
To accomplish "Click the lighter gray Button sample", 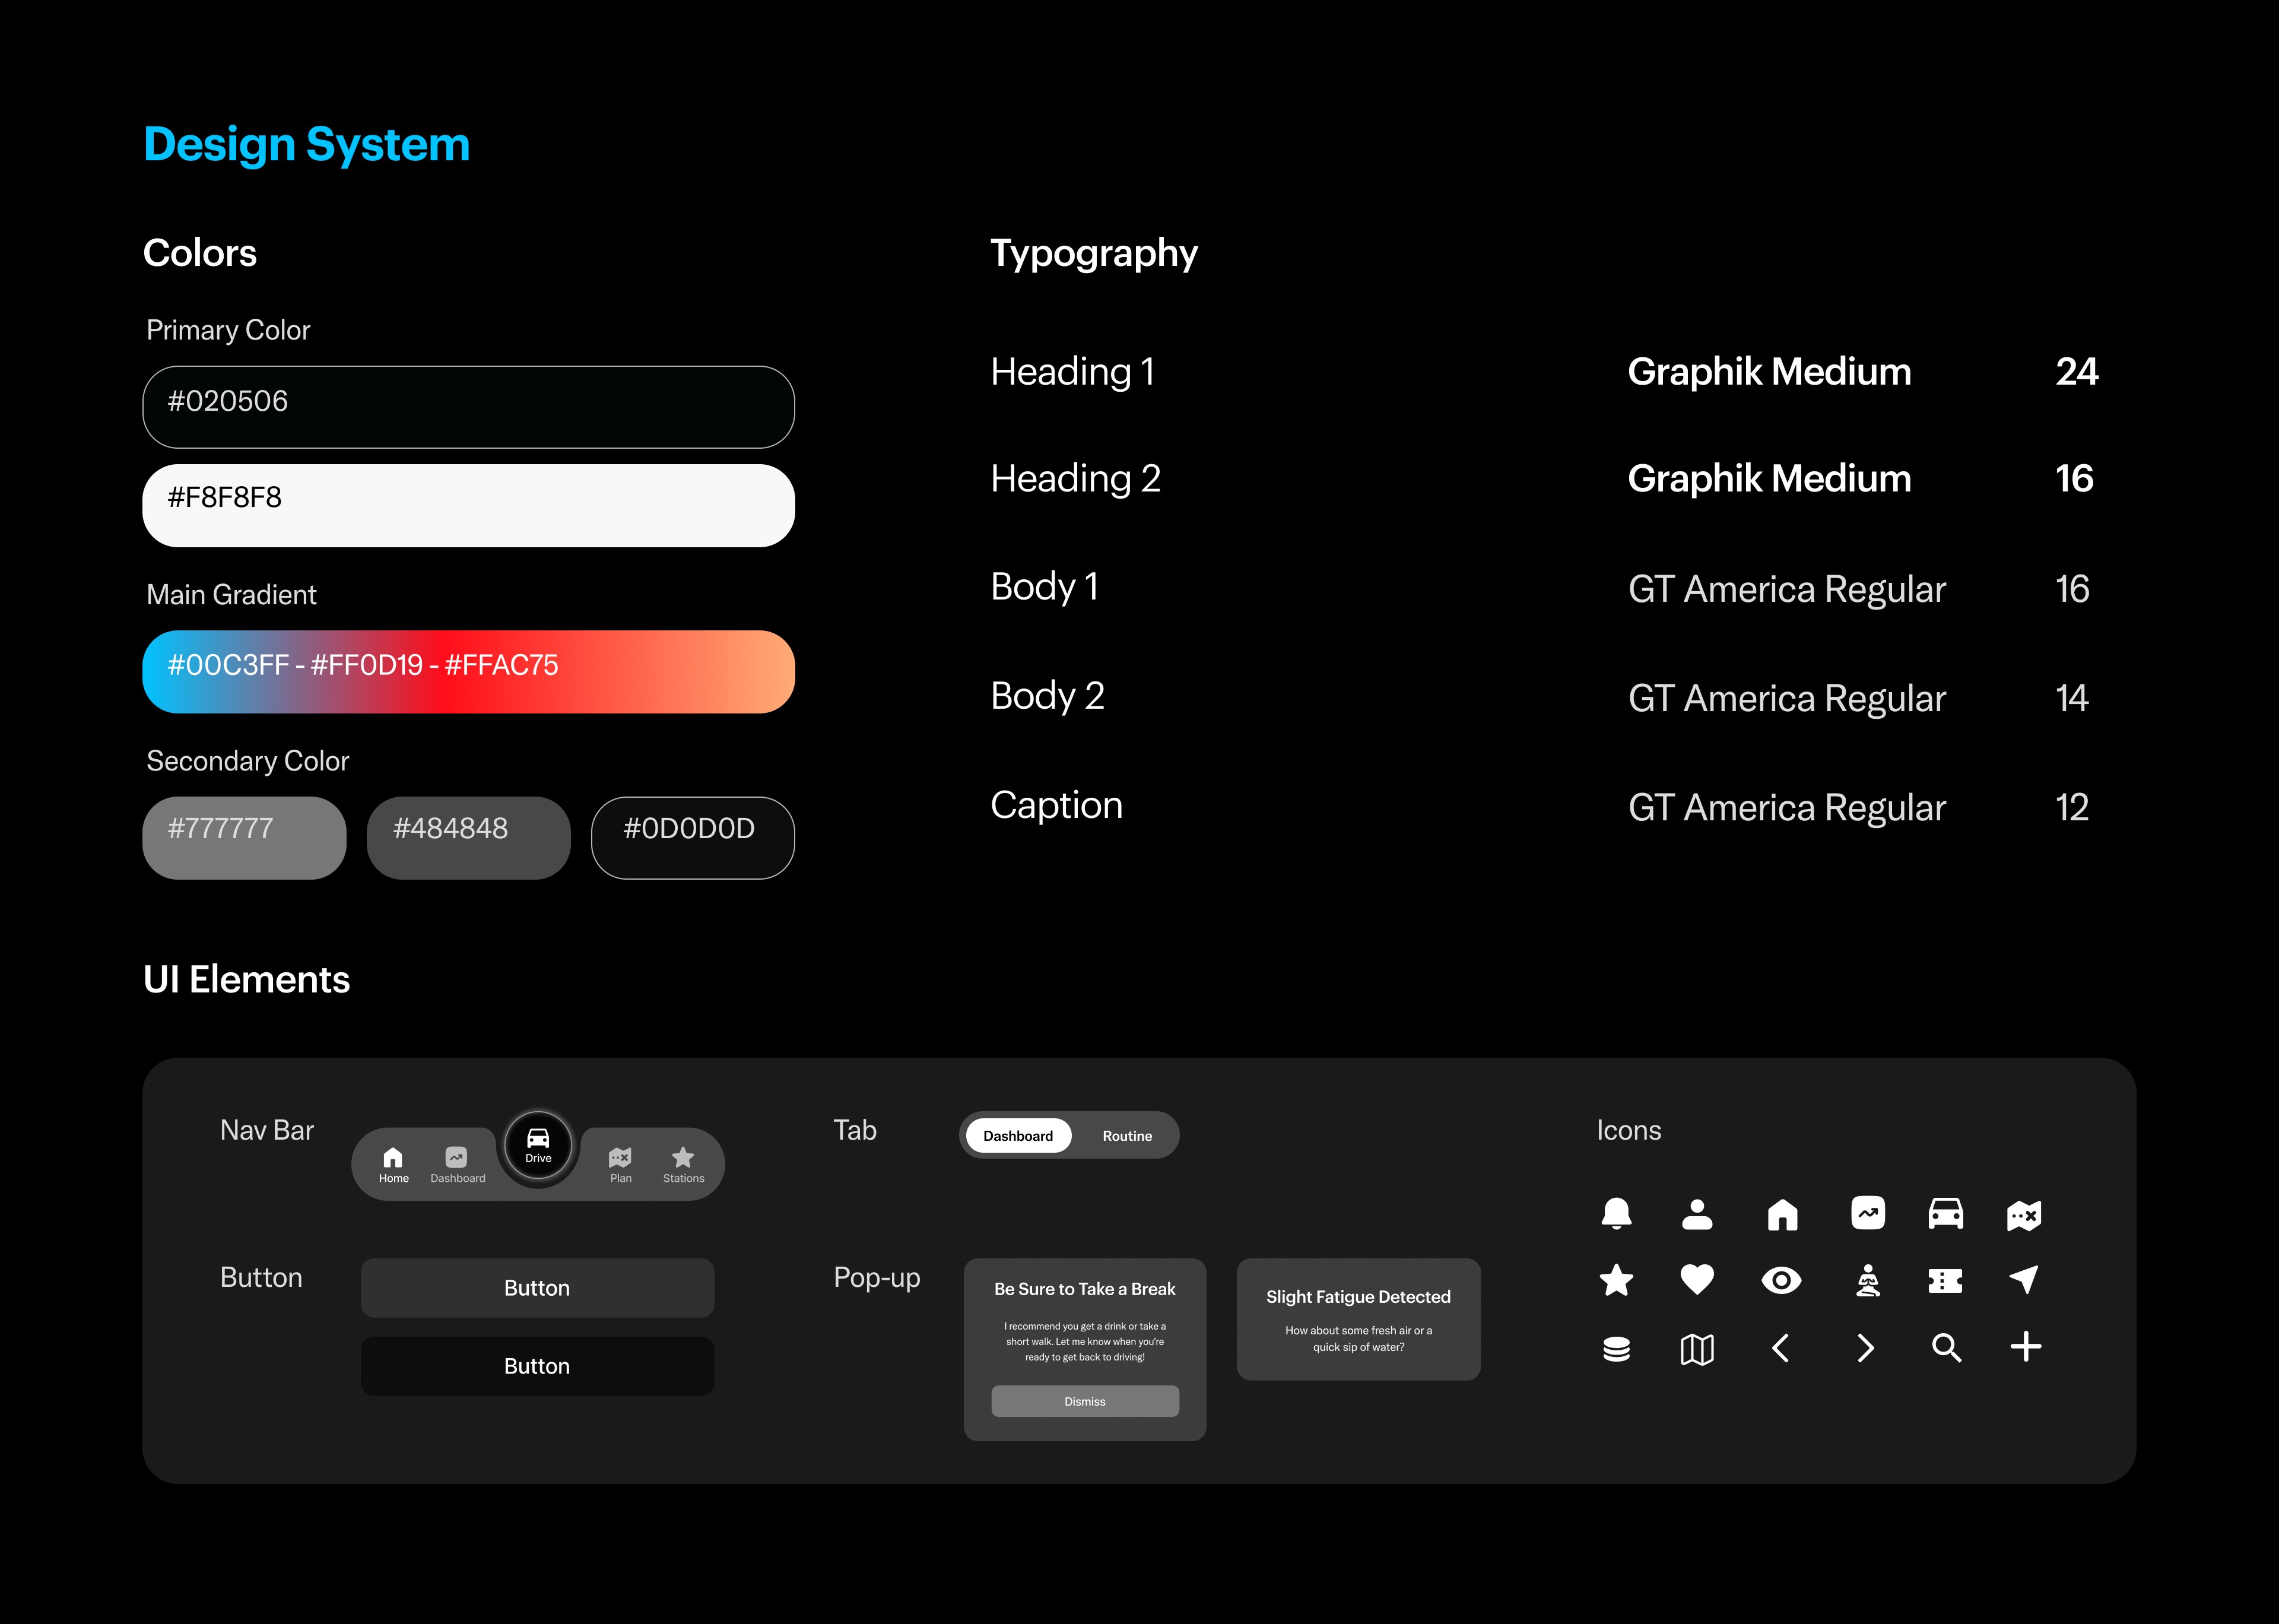I will 537,1288.
